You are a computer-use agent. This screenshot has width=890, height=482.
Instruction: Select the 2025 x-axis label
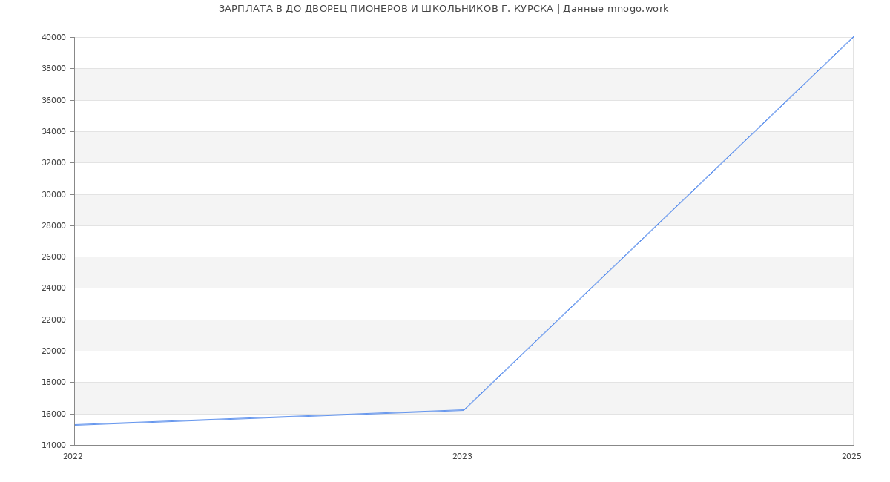[851, 457]
